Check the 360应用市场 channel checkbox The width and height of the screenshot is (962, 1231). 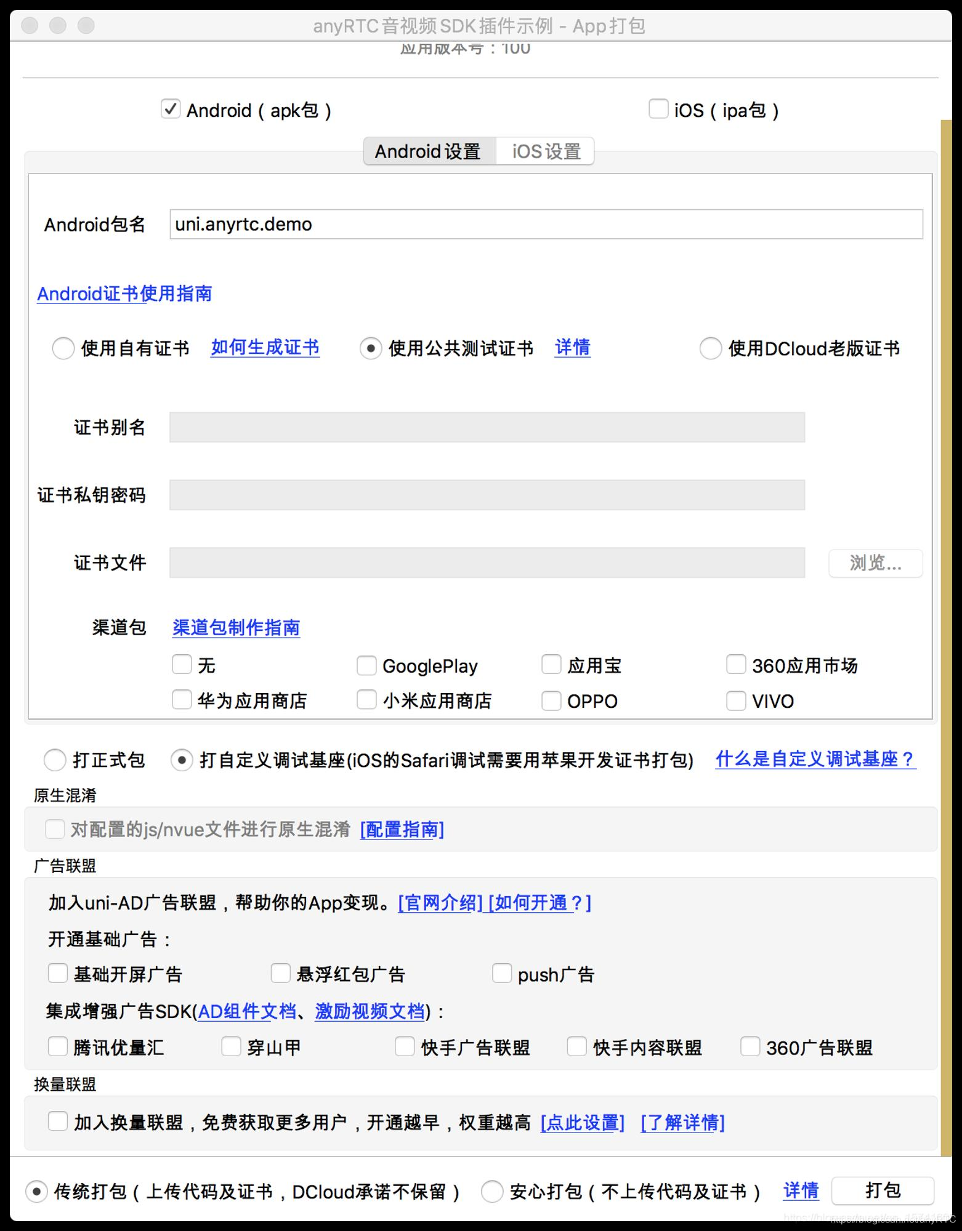(736, 665)
